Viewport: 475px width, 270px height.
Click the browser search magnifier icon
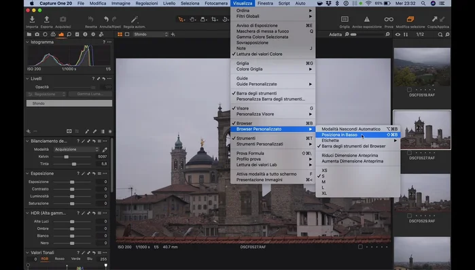[x=440, y=35]
